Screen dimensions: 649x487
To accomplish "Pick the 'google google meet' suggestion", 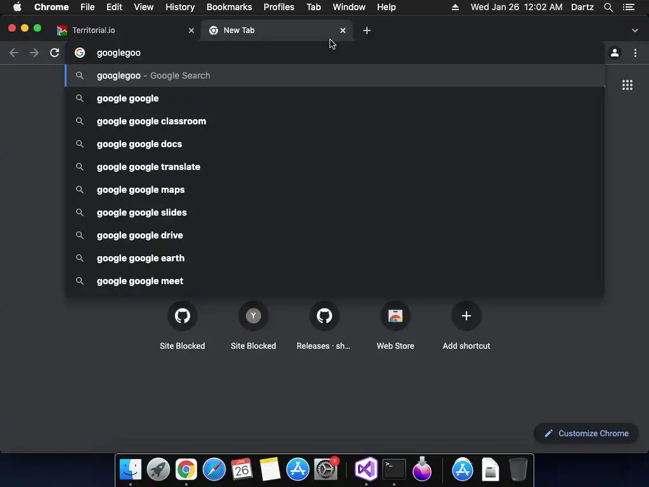I will click(x=335, y=280).
